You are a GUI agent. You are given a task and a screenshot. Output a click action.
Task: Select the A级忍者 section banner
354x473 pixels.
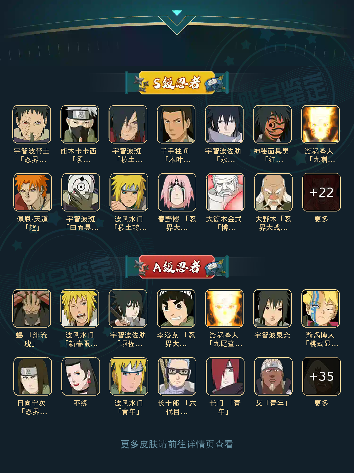pos(177,267)
